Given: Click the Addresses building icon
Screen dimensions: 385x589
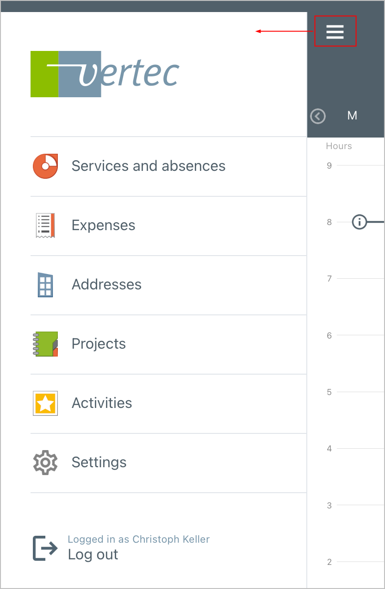Looking at the screenshot, I should pos(45,284).
